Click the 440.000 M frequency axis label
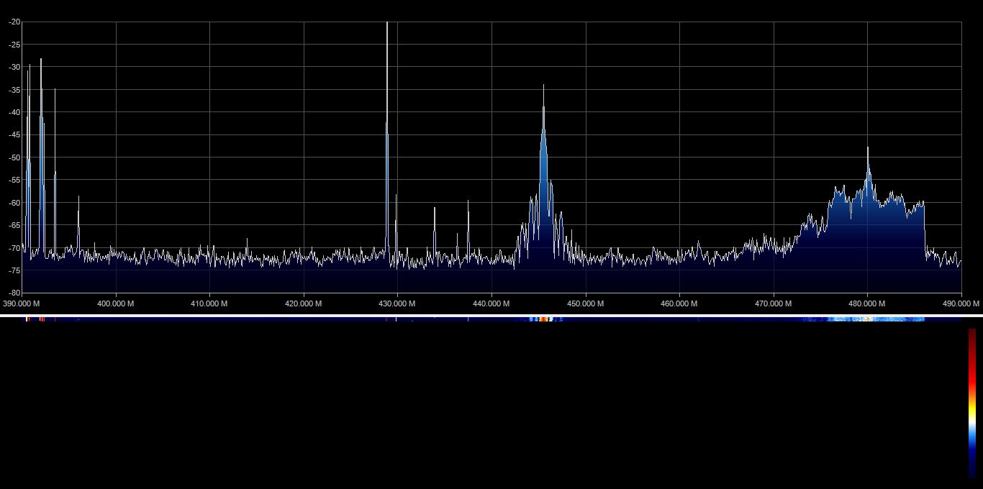The height and width of the screenshot is (489, 983). tap(491, 303)
